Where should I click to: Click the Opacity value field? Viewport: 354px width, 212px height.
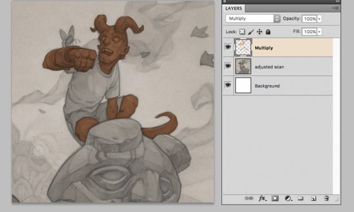(x=309, y=19)
